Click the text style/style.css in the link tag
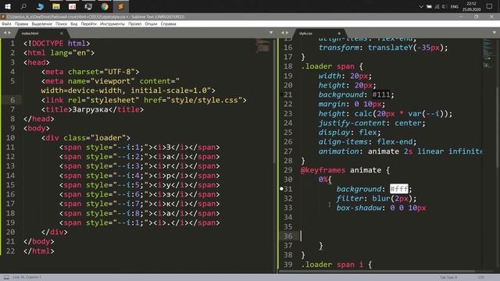This screenshot has height=281, width=500. [x=205, y=100]
